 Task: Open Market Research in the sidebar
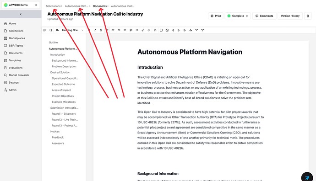[x=19, y=75]
